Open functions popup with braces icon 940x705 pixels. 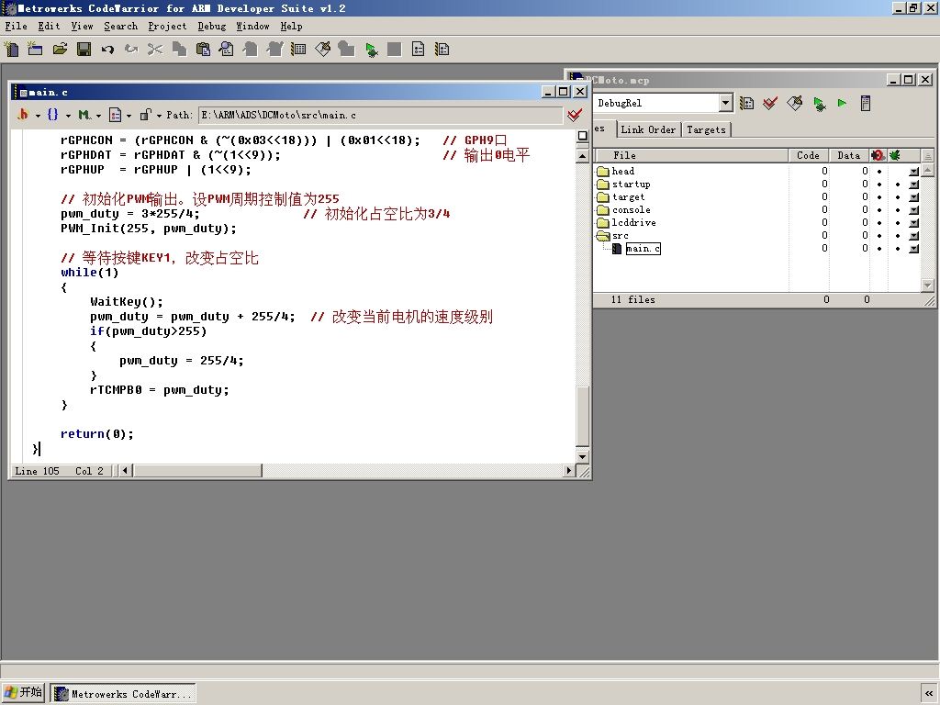click(58, 115)
